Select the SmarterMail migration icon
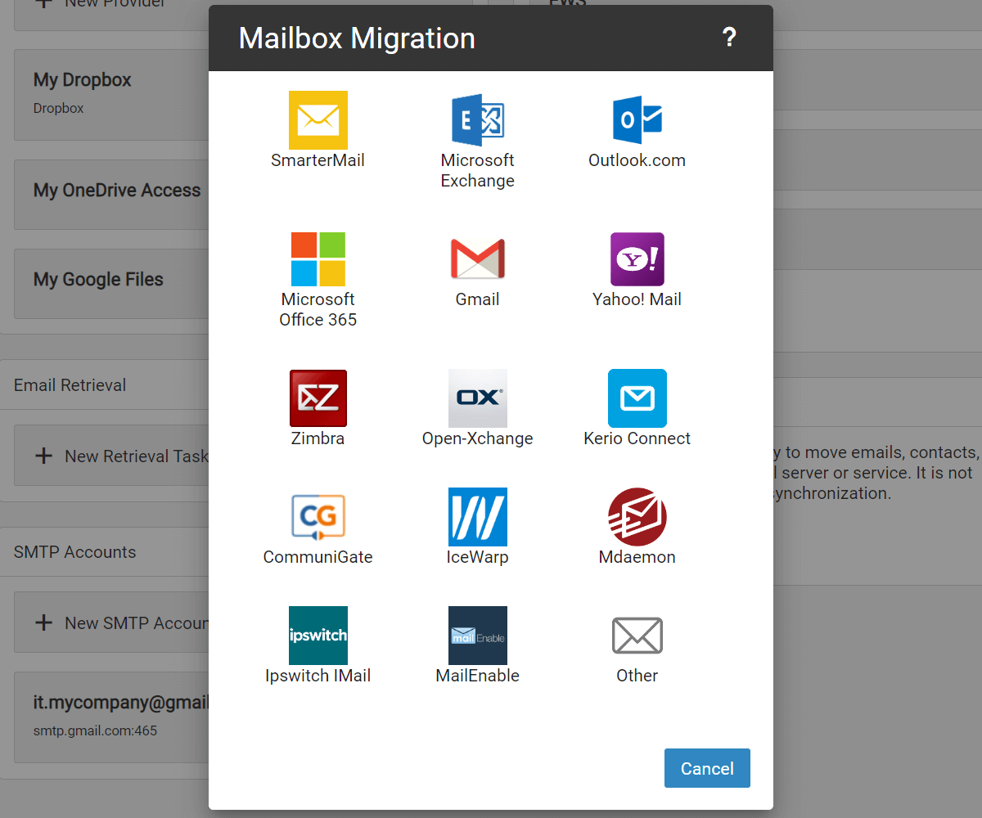The image size is (982, 818). pyautogui.click(x=318, y=120)
